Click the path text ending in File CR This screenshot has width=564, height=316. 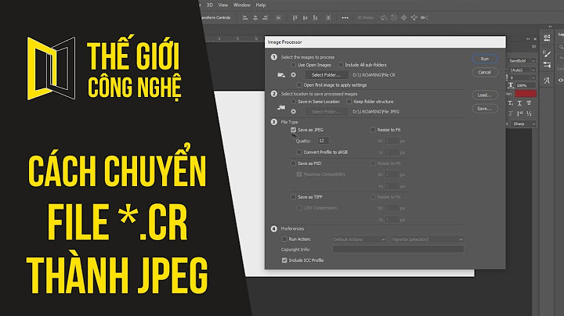click(374, 75)
